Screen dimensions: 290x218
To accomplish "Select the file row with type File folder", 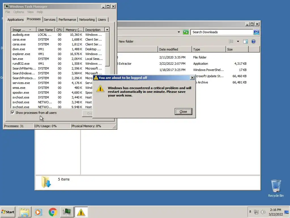I will click(182, 57).
